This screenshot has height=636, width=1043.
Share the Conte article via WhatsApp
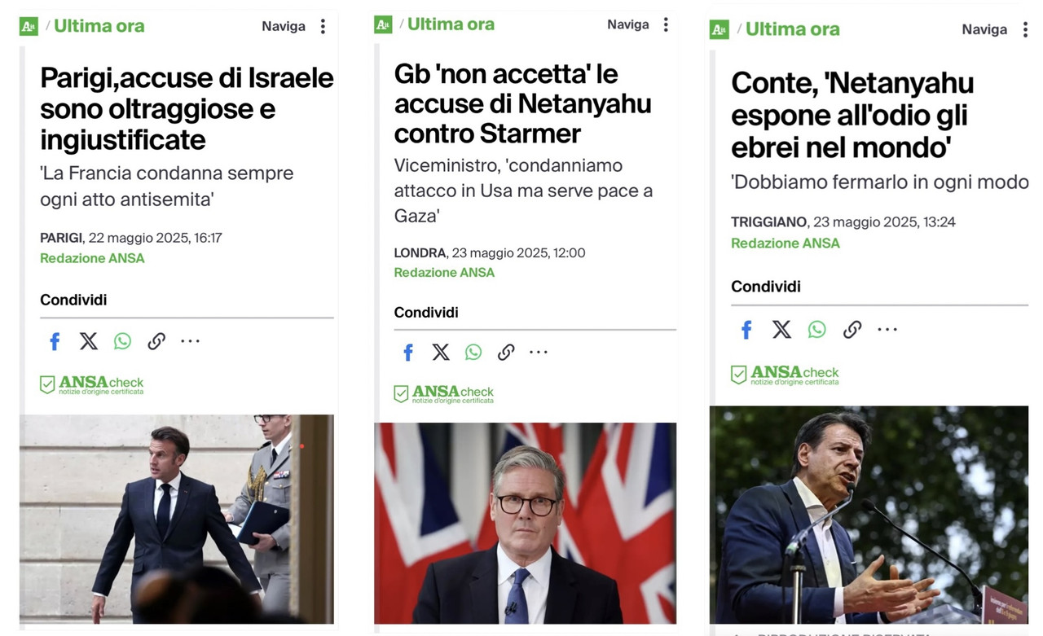coord(816,329)
